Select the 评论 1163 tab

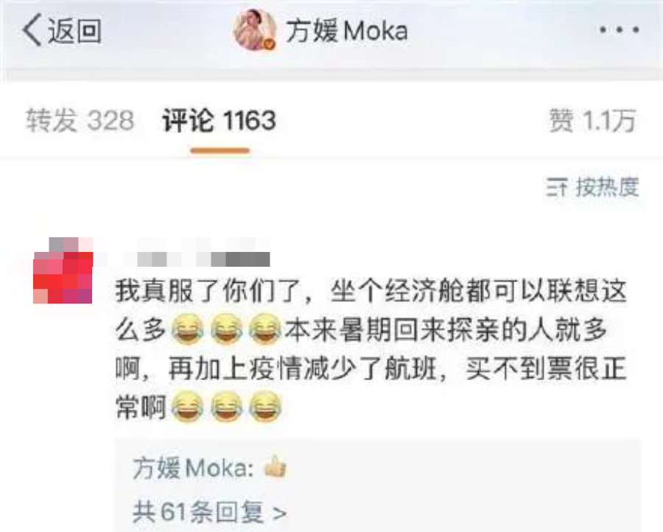(219, 120)
